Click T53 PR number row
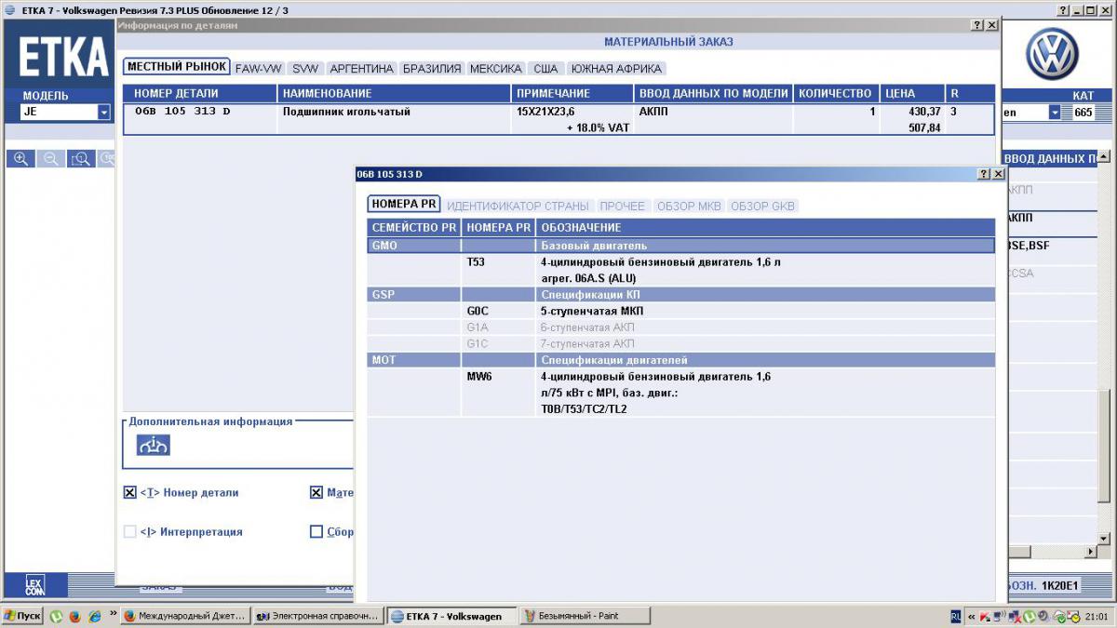The height and width of the screenshot is (628, 1117). 681,270
